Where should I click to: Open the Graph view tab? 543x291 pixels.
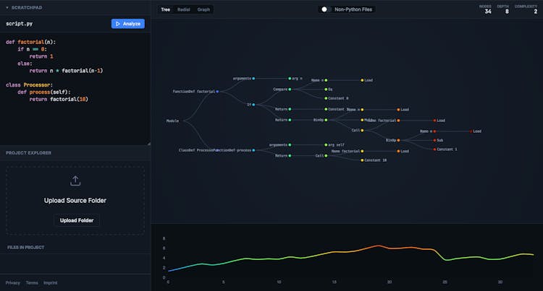[x=203, y=9]
